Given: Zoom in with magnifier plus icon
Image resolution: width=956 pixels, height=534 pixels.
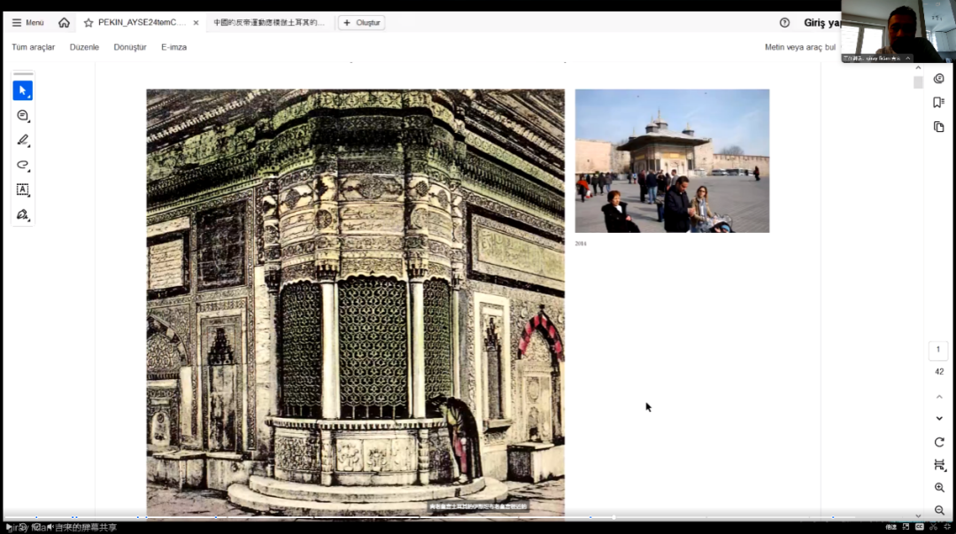Looking at the screenshot, I should pyautogui.click(x=939, y=488).
